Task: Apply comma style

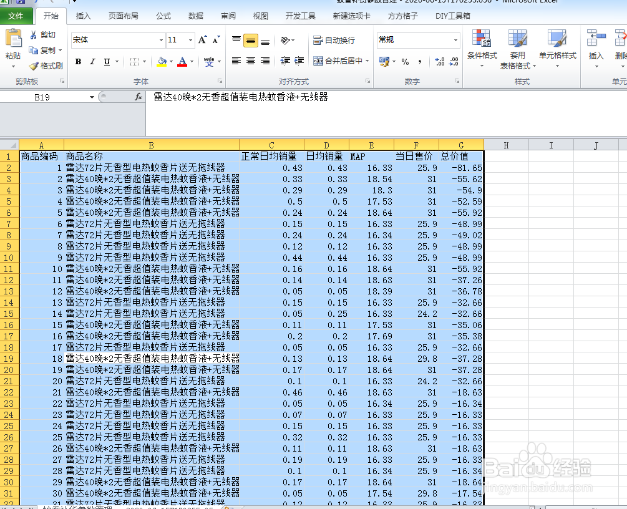Action: coord(419,62)
